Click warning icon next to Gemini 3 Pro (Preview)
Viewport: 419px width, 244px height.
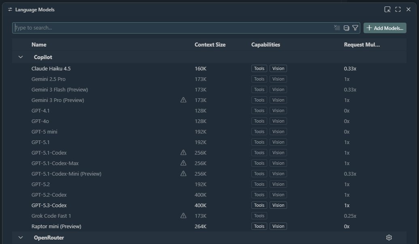[x=183, y=100]
